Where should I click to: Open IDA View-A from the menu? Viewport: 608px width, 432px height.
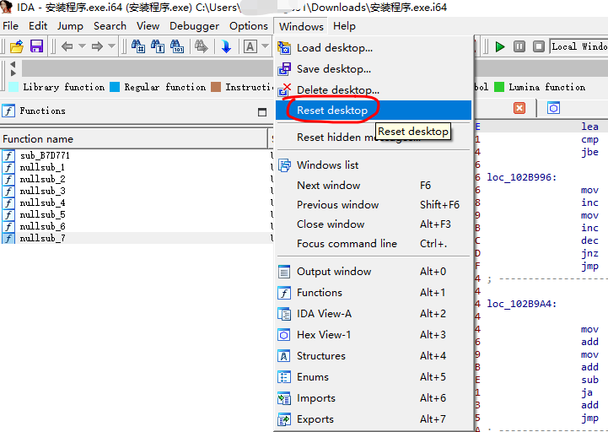point(374,313)
